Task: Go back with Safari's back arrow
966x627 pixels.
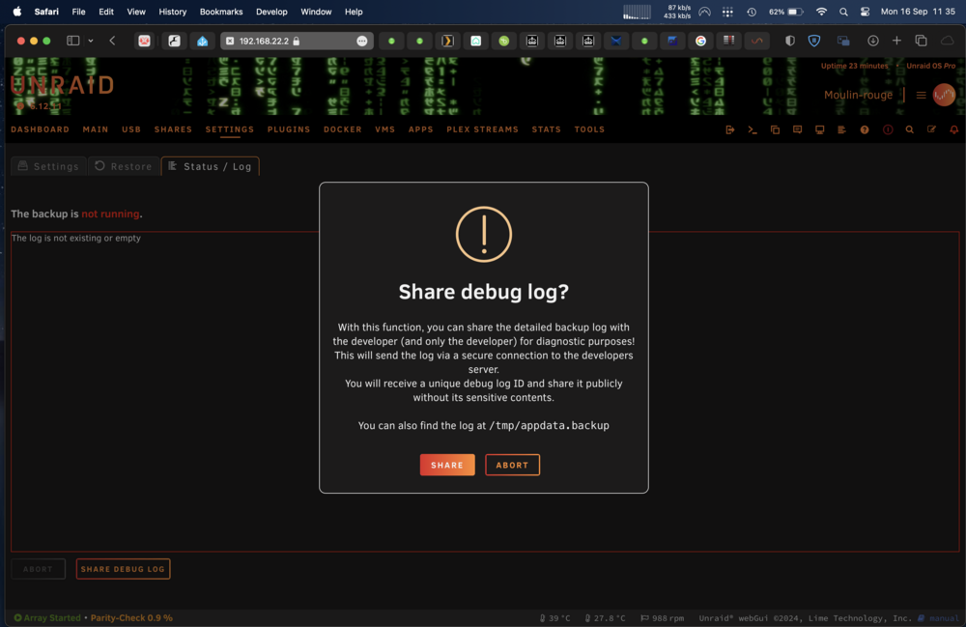Action: point(112,41)
